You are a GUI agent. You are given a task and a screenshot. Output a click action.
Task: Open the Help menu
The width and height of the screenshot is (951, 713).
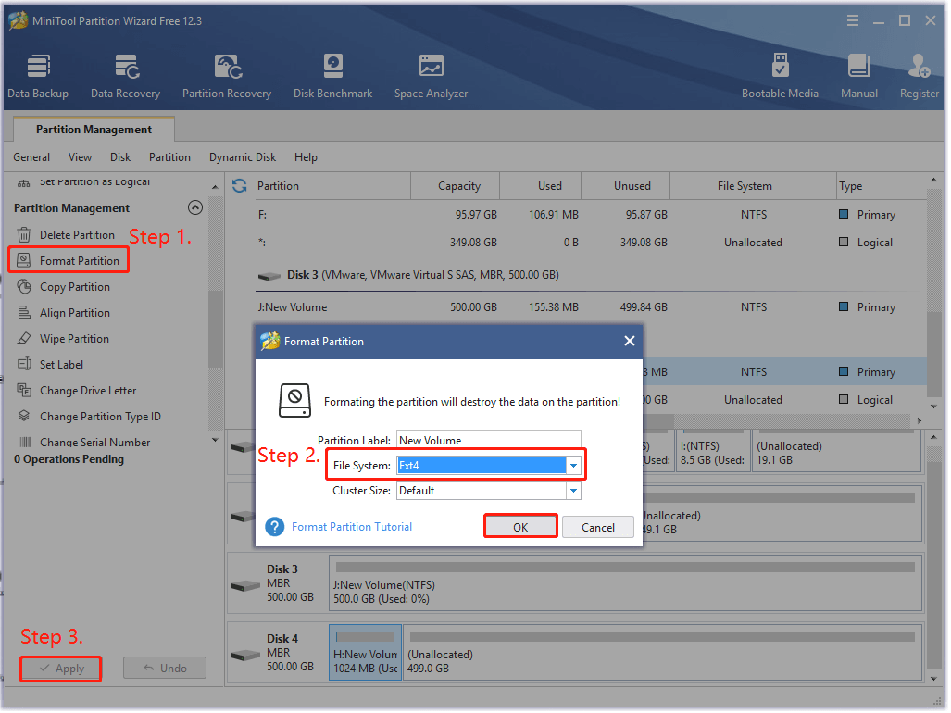coord(306,157)
